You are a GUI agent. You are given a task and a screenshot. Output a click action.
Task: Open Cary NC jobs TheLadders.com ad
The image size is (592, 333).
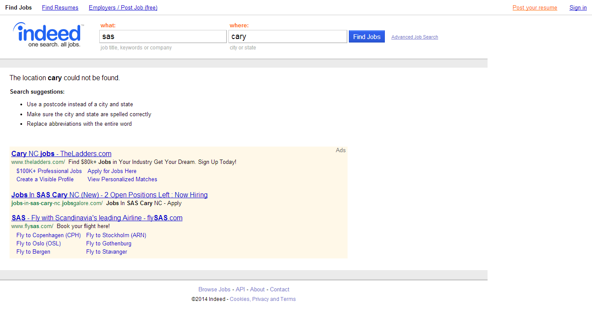[61, 153]
